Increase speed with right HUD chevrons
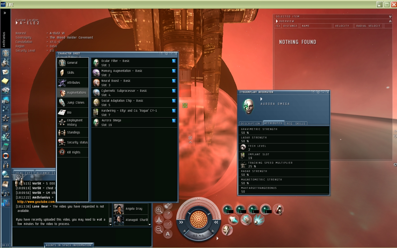Viewport: 397px width, 248px height. coord(215,222)
